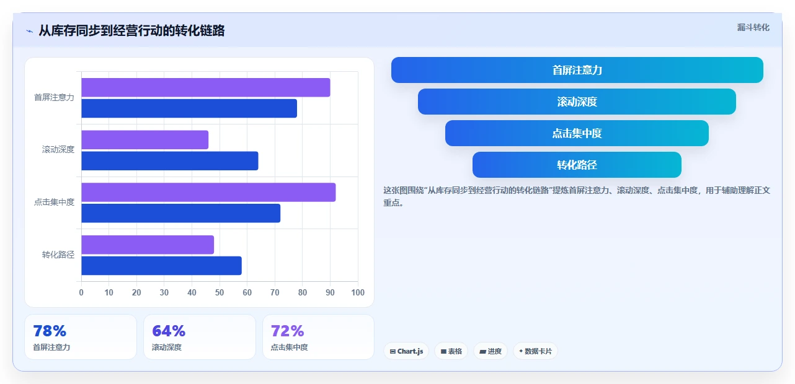The image size is (795, 384).
Task: Click the 表格 tag icon
Action: pyautogui.click(x=443, y=352)
